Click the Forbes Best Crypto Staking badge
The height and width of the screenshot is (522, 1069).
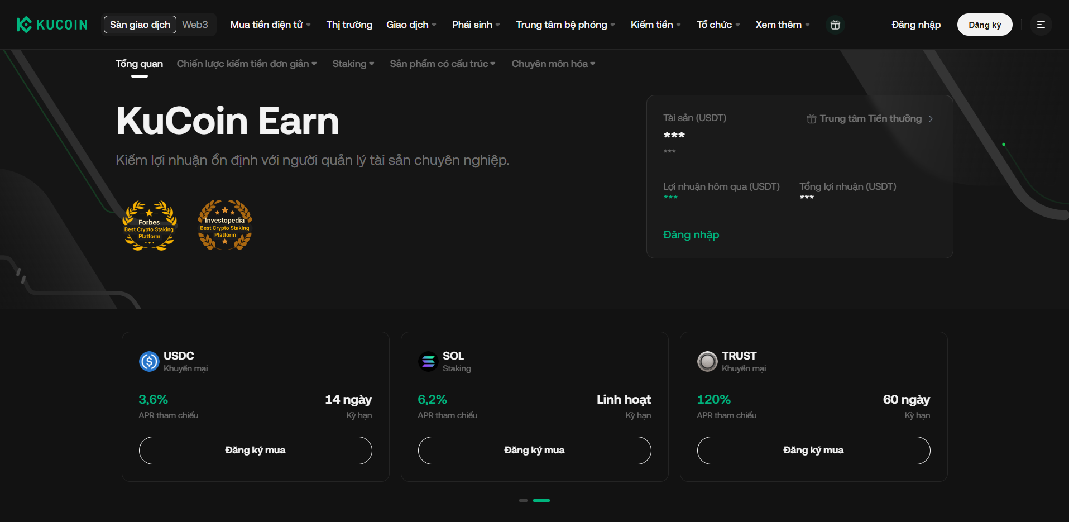point(149,226)
